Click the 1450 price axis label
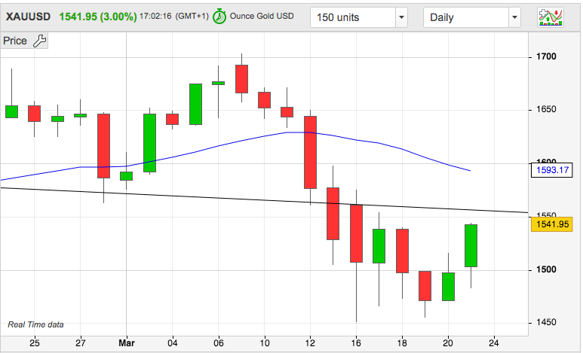583x353 pixels. tap(546, 323)
